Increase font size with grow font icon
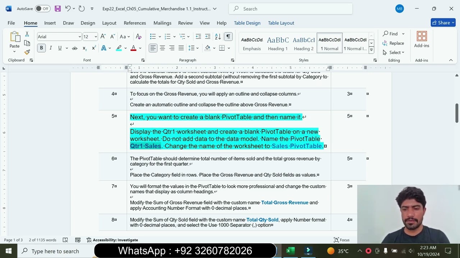The width and height of the screenshot is (460, 258). click(x=103, y=37)
